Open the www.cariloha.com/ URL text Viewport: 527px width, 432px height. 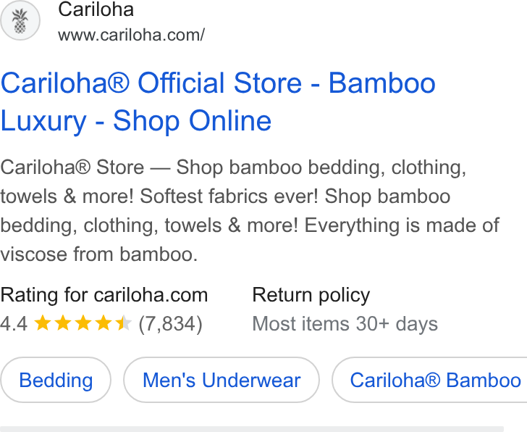(132, 35)
